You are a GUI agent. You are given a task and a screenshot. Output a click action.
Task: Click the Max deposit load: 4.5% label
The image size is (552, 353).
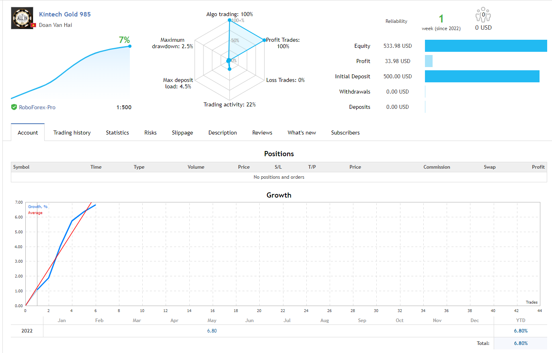tap(178, 83)
